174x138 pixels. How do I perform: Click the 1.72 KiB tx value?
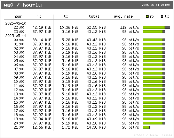point(70,127)
